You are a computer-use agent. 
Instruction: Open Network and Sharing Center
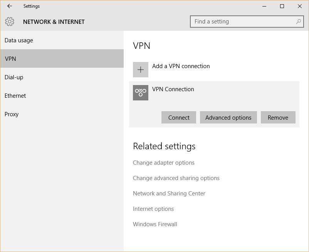pyautogui.click(x=169, y=193)
